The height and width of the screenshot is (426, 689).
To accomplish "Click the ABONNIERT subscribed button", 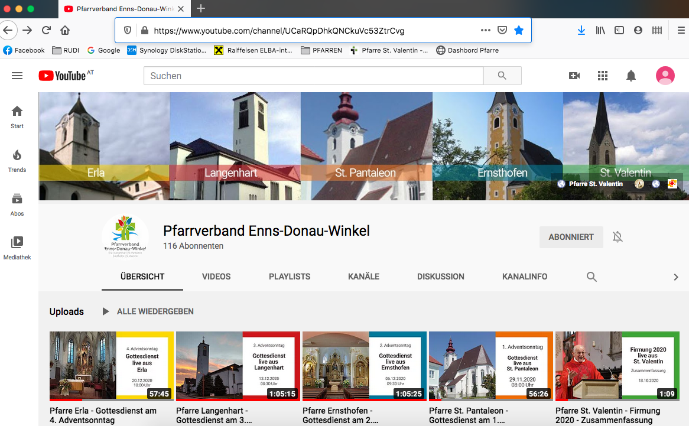I will 571,237.
